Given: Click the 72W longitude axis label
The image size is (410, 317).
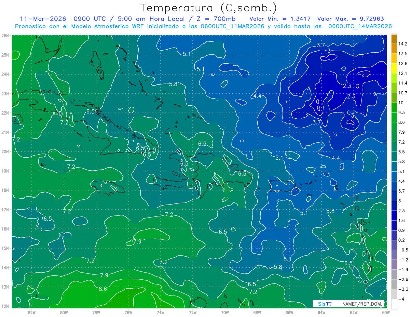Looking at the screenshot, I should 193,312.
